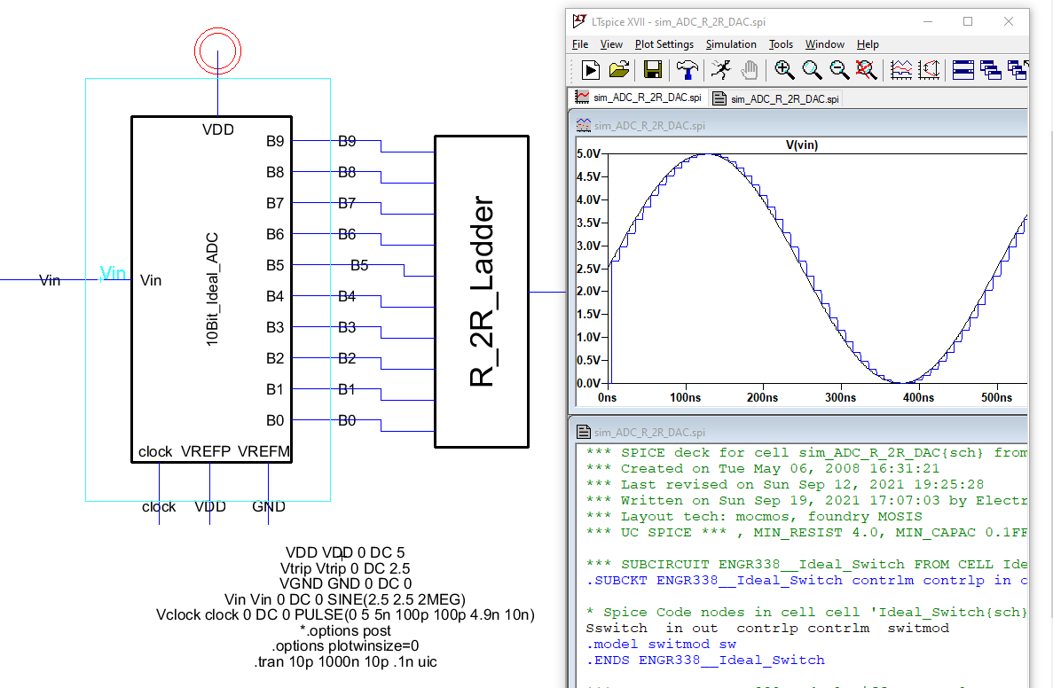Click the plain magnifier zoom icon

[x=811, y=70]
